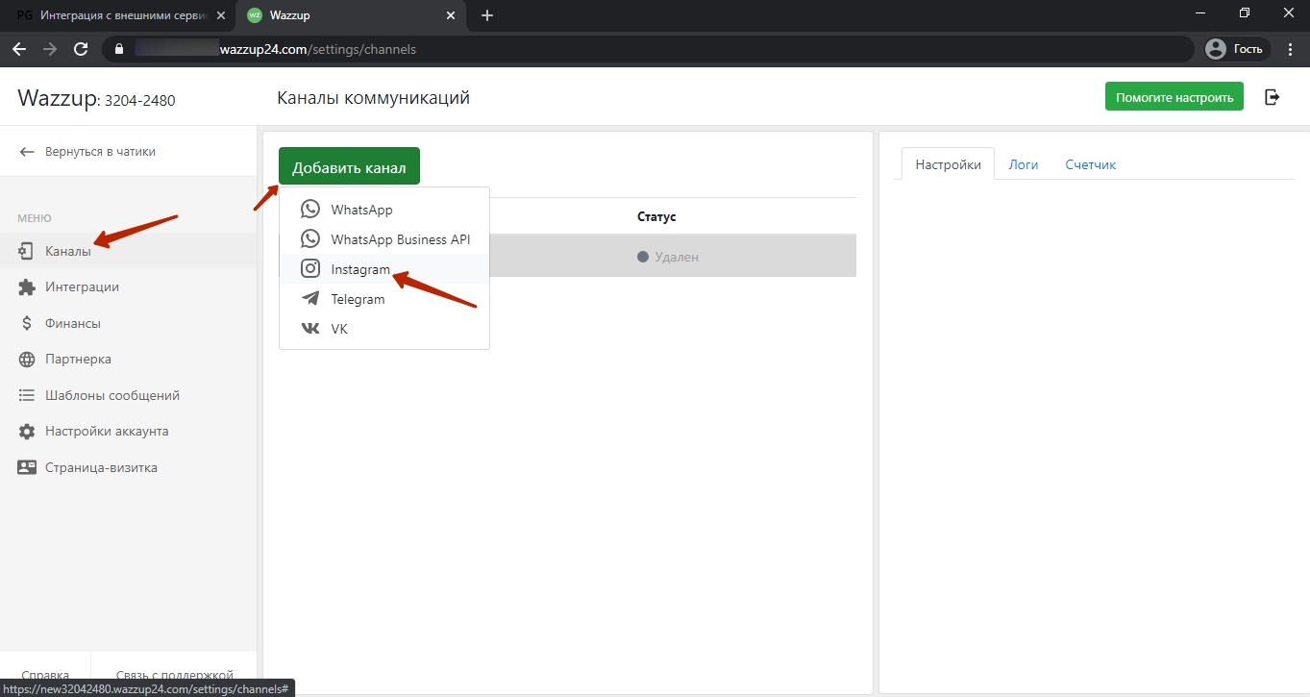This screenshot has height=697, width=1310.
Task: Click the Telegram paper plane icon
Action: click(x=310, y=299)
